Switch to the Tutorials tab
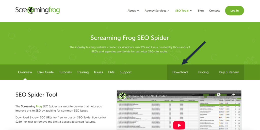260x130 pixels. coord(65,72)
